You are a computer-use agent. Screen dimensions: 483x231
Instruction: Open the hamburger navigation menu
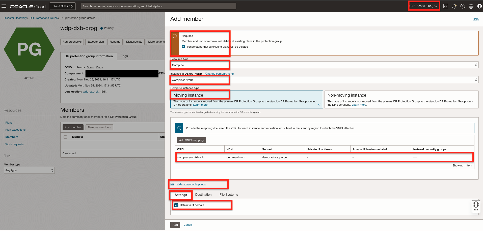click(4, 6)
